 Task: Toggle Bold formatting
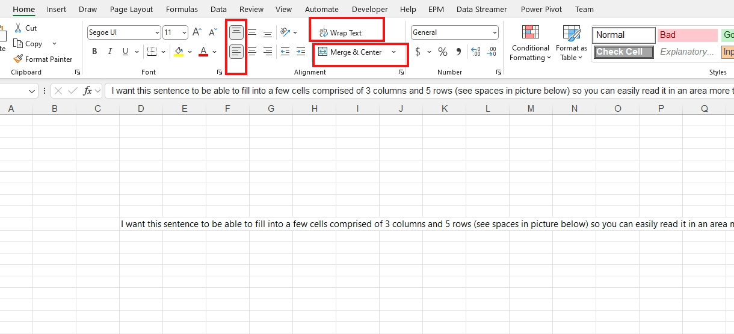pyautogui.click(x=94, y=52)
